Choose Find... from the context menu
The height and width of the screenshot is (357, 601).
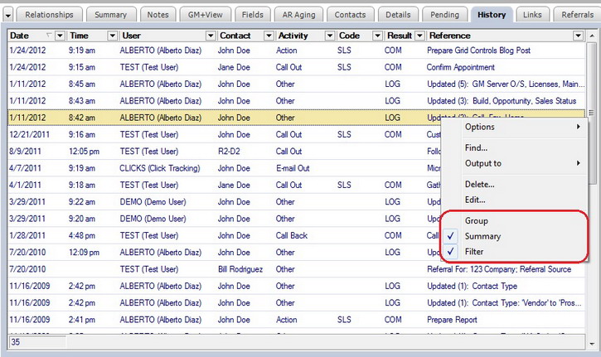(x=476, y=147)
